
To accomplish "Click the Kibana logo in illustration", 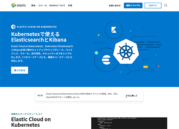I will 114,30.
